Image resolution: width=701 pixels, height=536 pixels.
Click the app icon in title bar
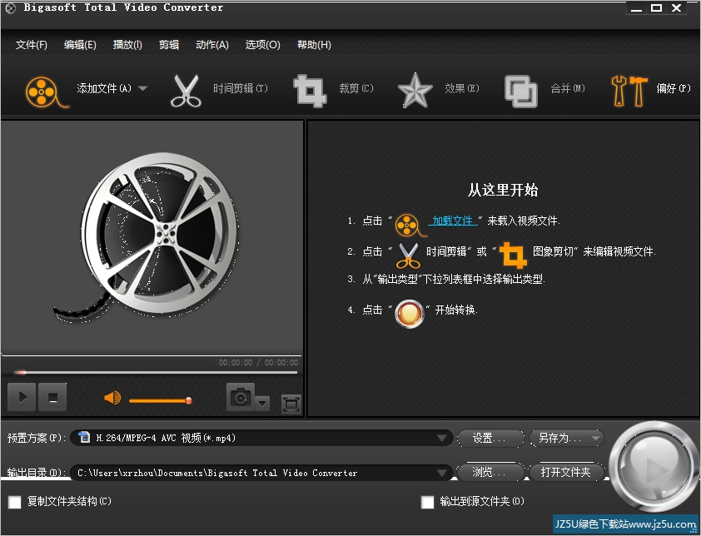point(10,7)
